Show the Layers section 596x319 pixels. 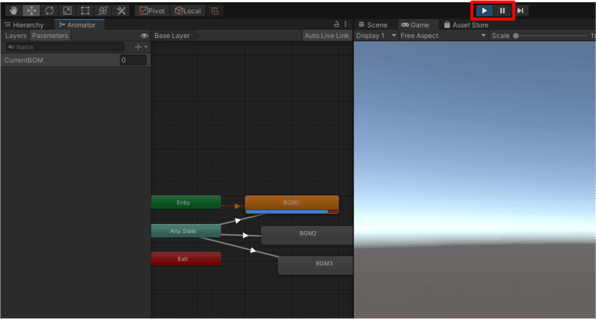[16, 36]
